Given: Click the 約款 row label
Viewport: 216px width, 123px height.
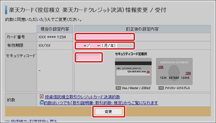Looking at the screenshot, I should coord(11,100).
